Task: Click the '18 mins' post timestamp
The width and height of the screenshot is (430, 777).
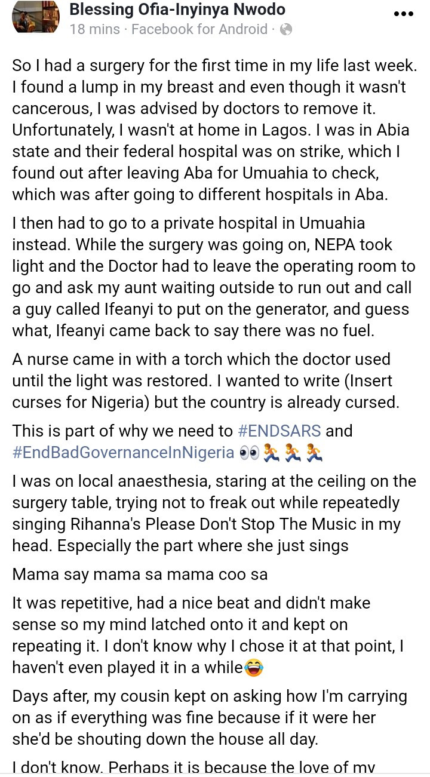Action: click(94, 29)
